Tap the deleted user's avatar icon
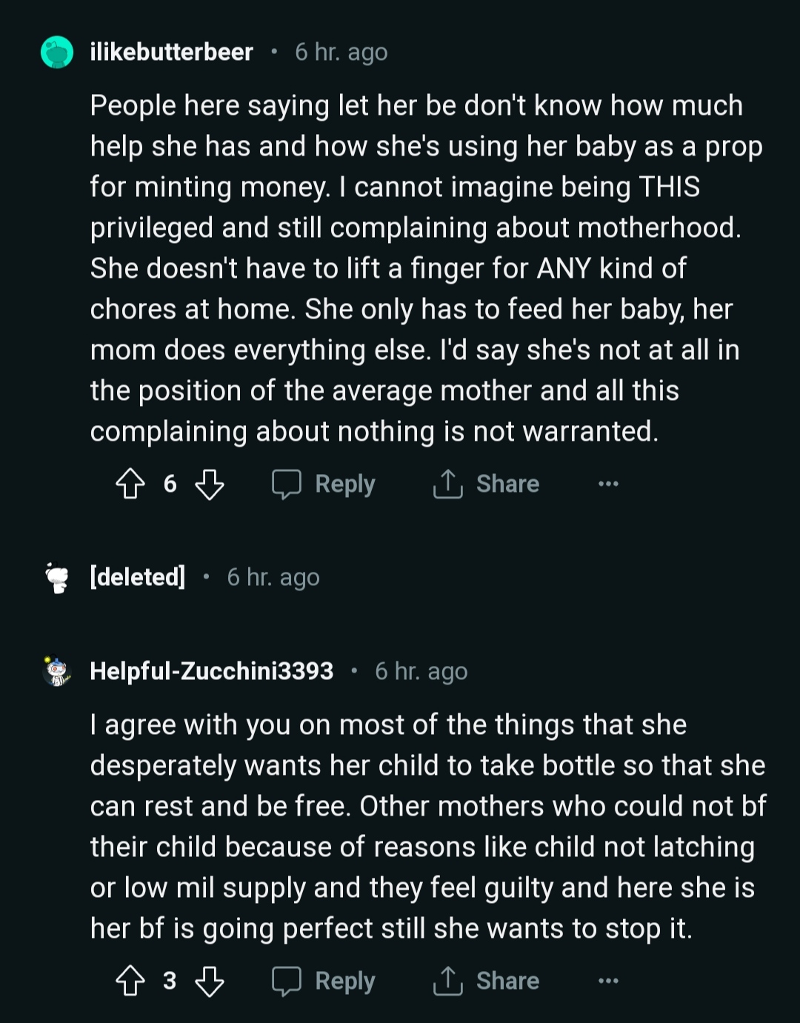 57,578
